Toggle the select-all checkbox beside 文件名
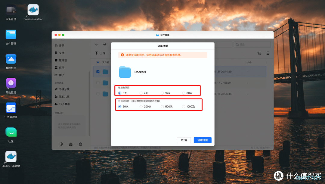Screen dimensions: 325x184 tap(98, 62)
